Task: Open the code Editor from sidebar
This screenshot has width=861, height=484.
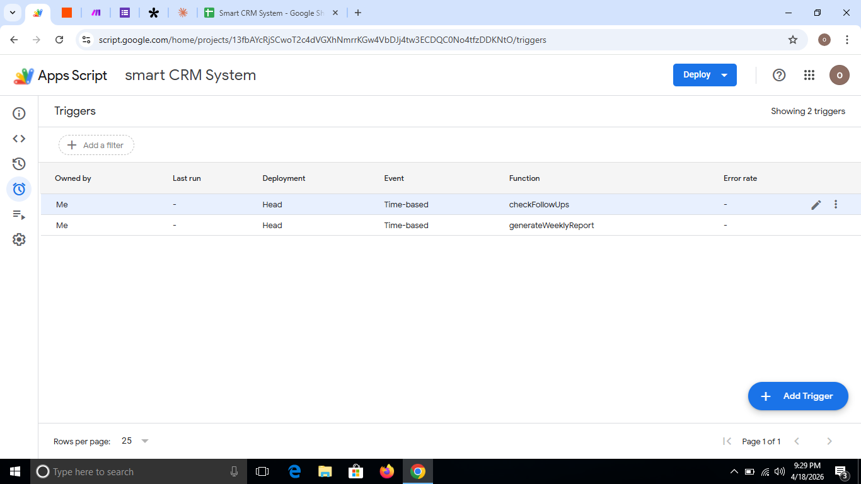Action: pyautogui.click(x=19, y=139)
